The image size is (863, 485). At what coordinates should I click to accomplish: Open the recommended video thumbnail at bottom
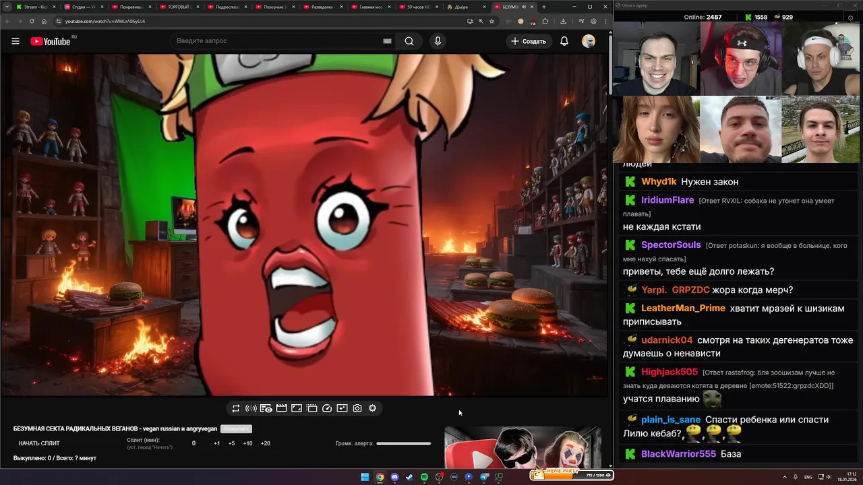pos(523,447)
